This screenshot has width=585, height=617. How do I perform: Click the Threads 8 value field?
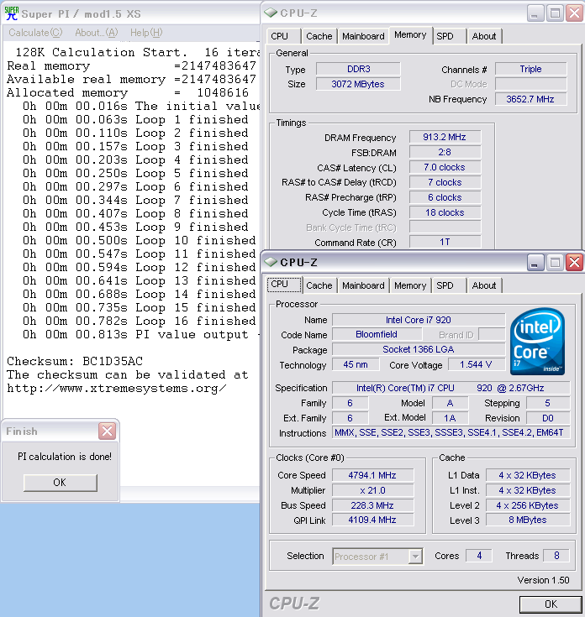[556, 556]
